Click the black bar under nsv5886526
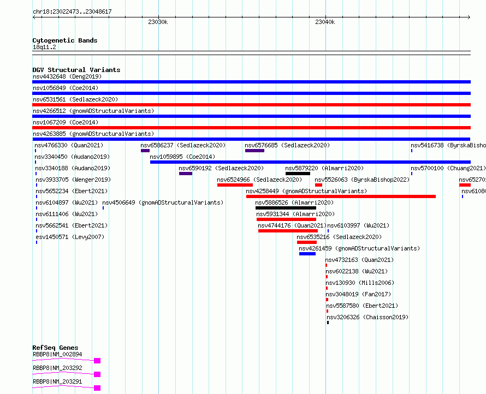 [286, 208]
